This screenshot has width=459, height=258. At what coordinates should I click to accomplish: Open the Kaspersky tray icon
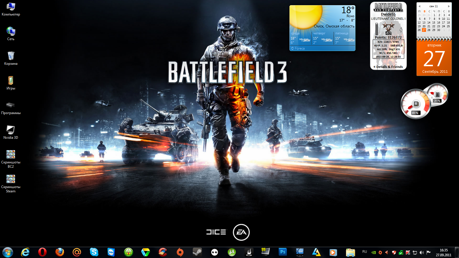pos(408,253)
